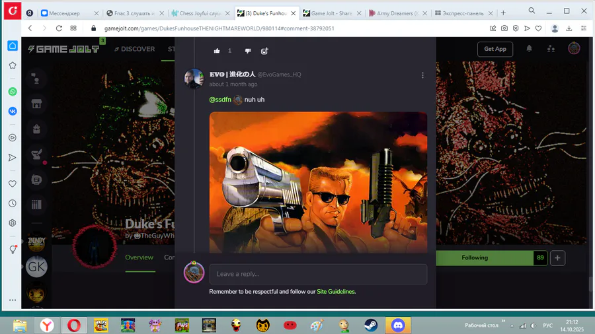Open a new browser tab

click(x=503, y=13)
